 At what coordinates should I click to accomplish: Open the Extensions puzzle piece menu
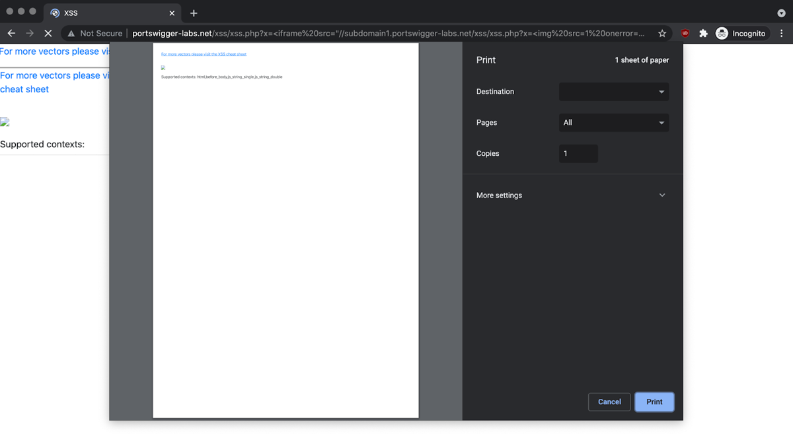(703, 33)
